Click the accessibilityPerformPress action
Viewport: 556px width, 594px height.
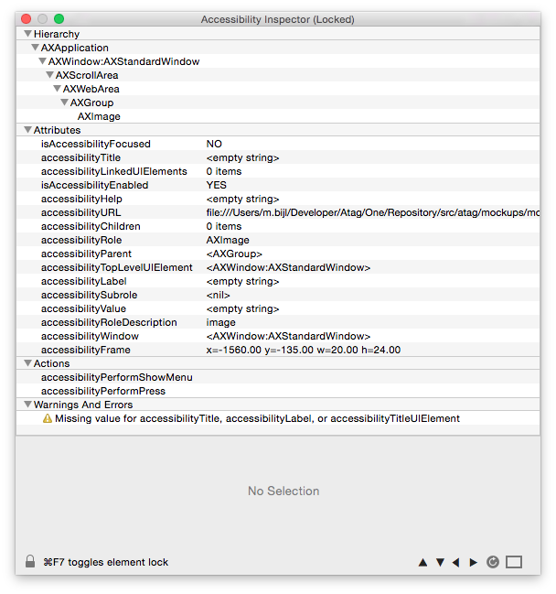point(102,391)
